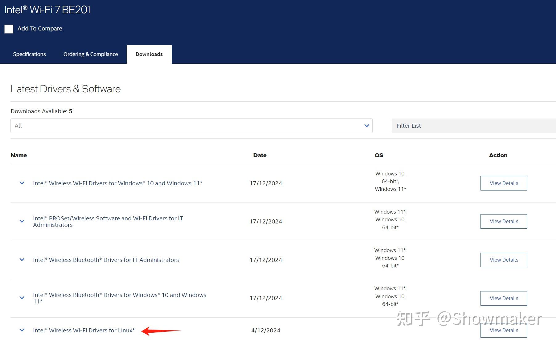
Task: Expand the Bluetooth Drivers for IT Administrators row
Action: tap(22, 259)
